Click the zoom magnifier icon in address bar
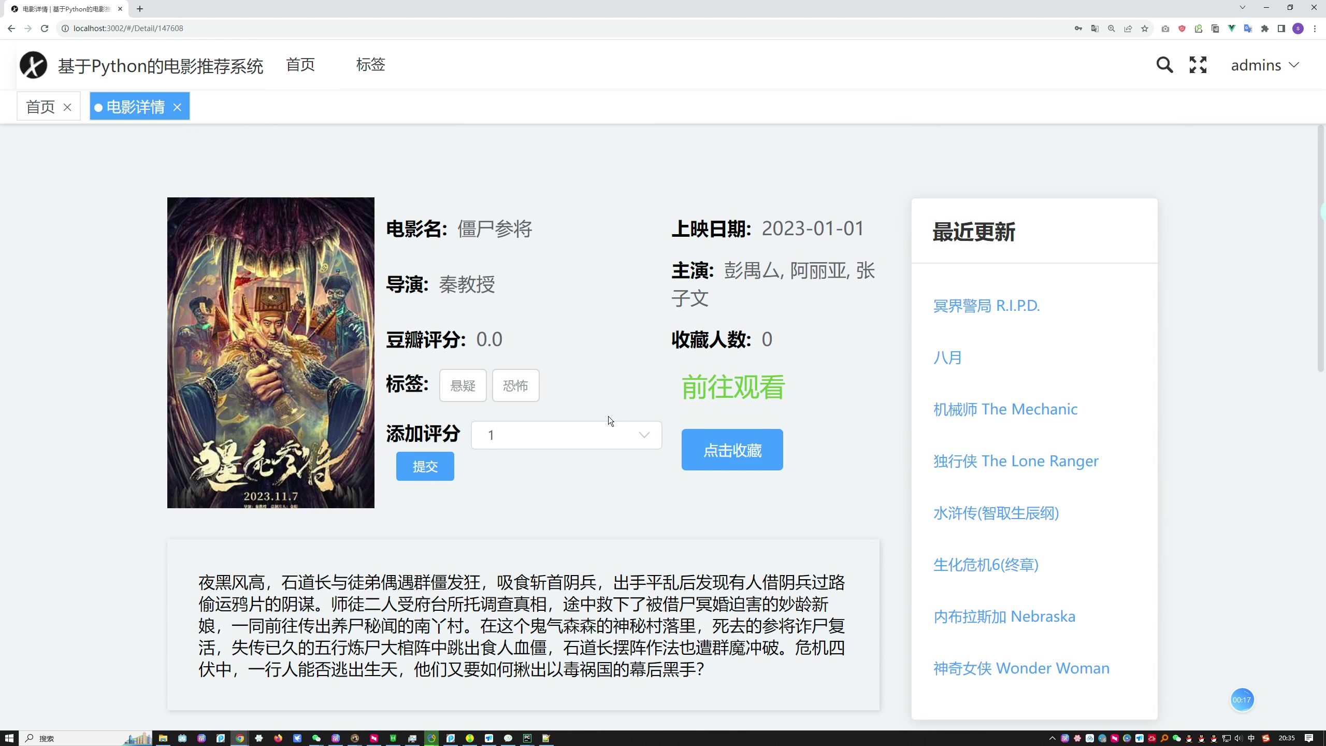The height and width of the screenshot is (746, 1326). [x=1112, y=28]
